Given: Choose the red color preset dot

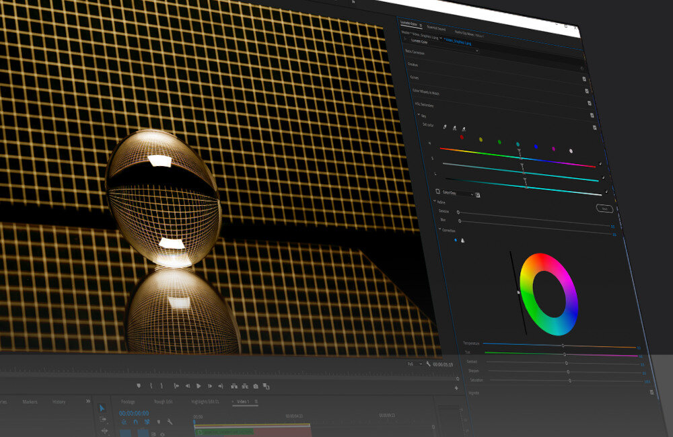Looking at the screenshot, I should [x=462, y=137].
